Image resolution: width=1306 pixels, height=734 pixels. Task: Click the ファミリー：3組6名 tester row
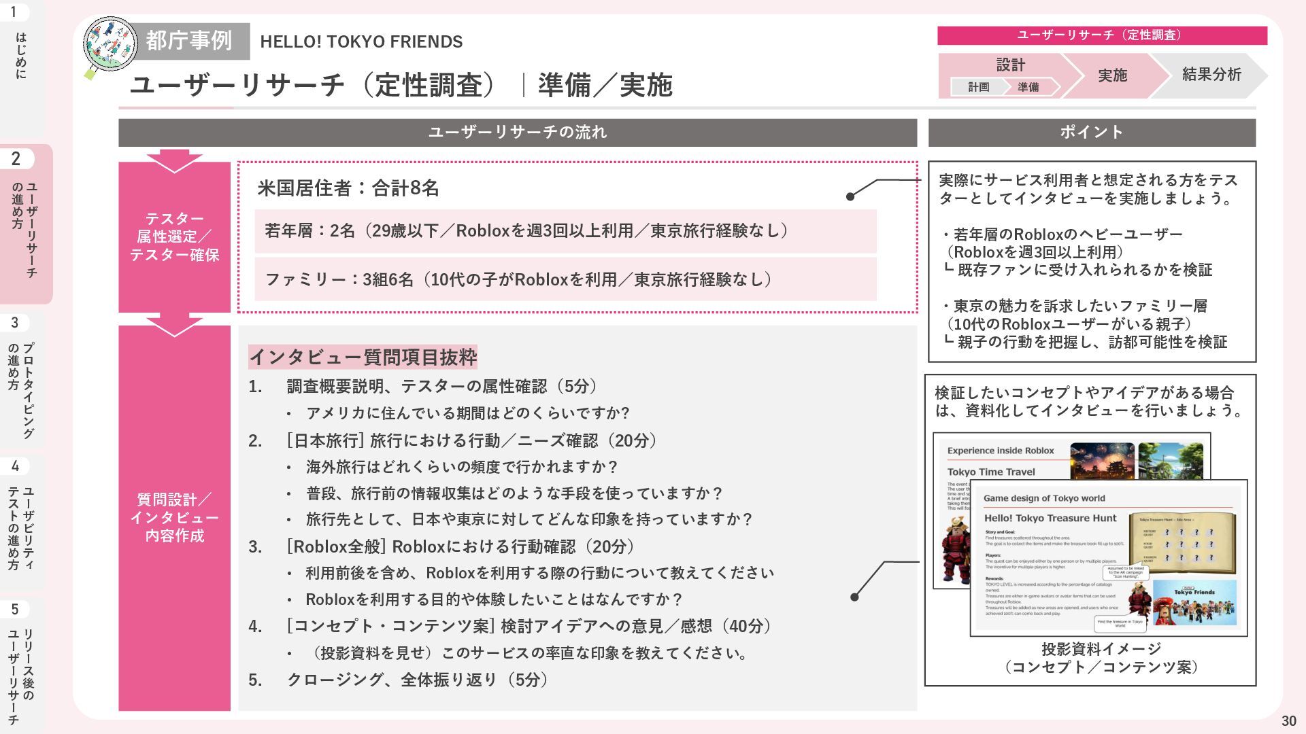(x=565, y=279)
